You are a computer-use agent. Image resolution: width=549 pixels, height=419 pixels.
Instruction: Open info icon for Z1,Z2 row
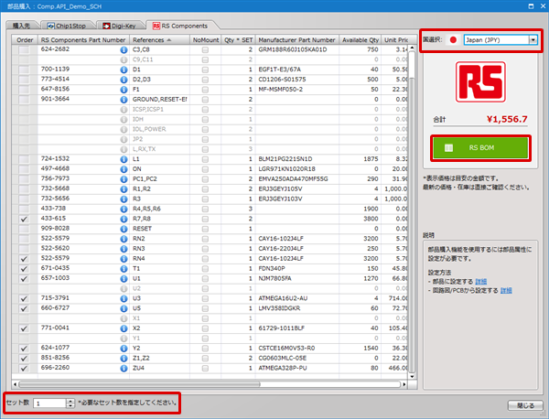(x=124, y=358)
